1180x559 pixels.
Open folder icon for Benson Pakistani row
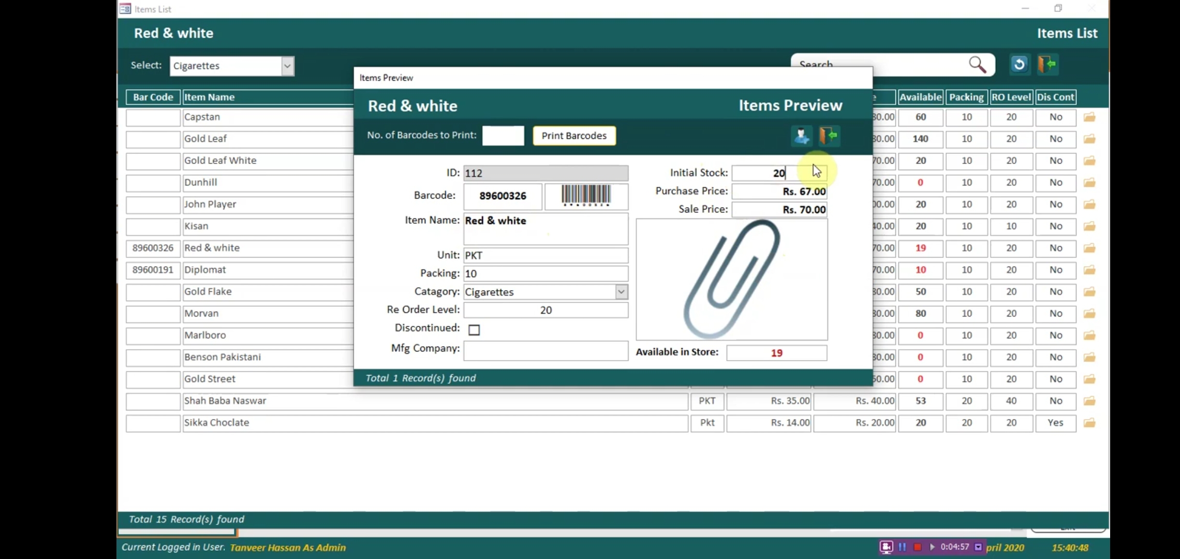pos(1089,357)
